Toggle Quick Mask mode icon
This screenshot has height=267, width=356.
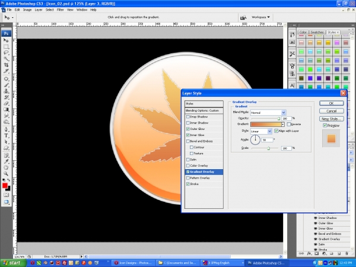tap(6, 195)
